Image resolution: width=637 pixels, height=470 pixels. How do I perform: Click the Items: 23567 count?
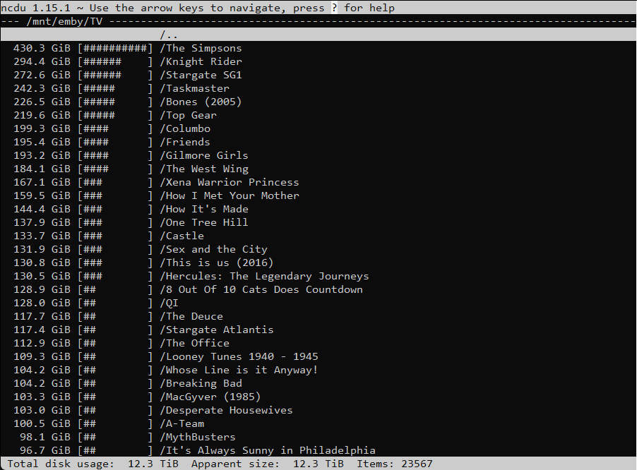[x=395, y=464]
